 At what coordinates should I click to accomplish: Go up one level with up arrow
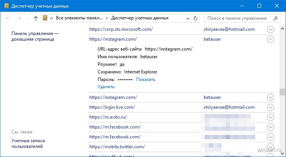coord(36,18)
